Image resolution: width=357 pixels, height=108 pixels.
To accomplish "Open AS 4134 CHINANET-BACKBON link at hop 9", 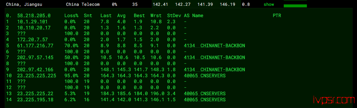I will (x=214, y=70).
